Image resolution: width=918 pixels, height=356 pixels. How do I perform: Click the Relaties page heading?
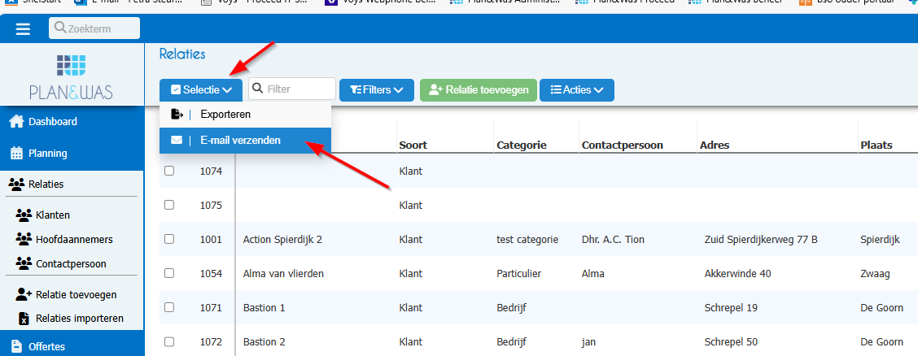(x=182, y=54)
